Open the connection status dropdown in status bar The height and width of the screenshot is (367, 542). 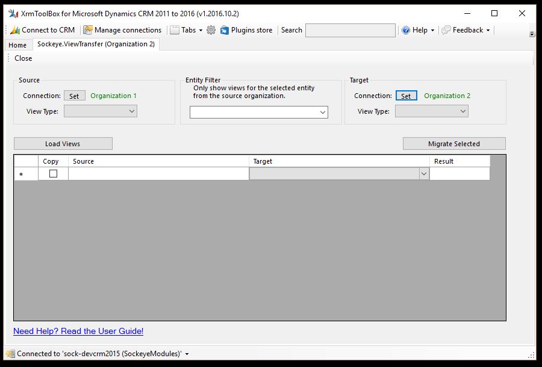click(187, 354)
